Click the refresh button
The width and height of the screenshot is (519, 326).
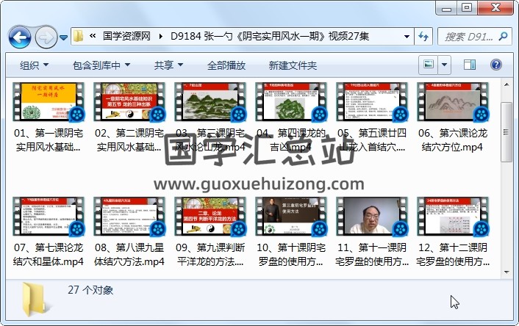click(x=423, y=37)
